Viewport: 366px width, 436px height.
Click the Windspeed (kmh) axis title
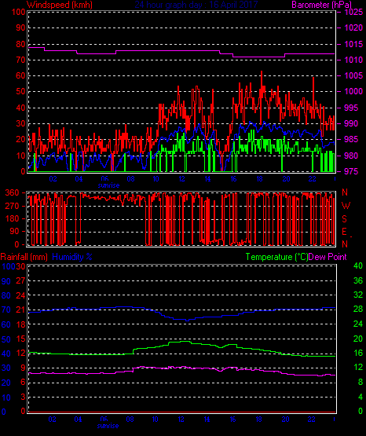point(60,5)
